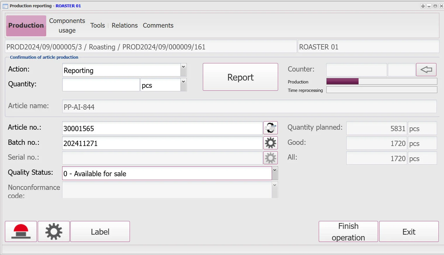444x255 pixels.
Task: Click the Production progress bar
Action: click(x=382, y=81)
